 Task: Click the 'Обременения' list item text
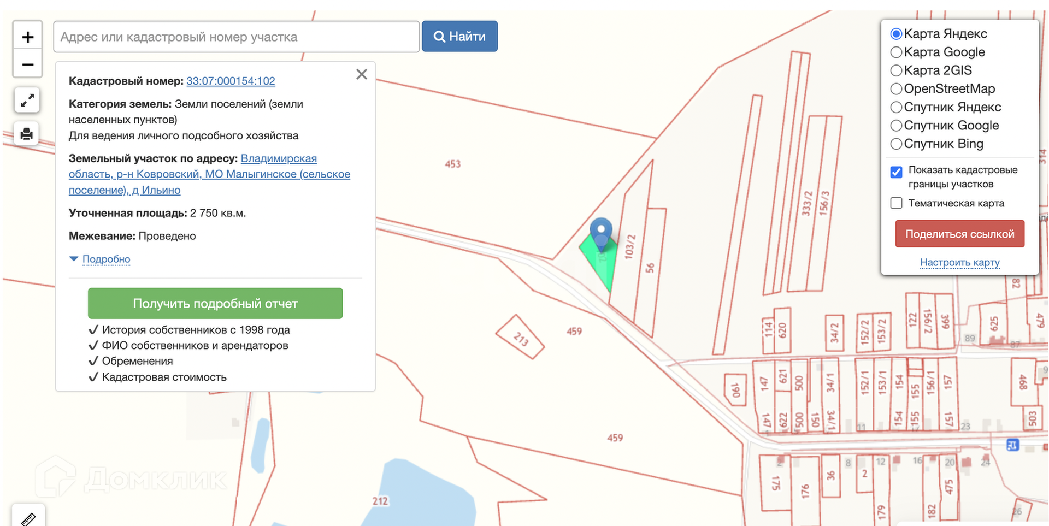click(x=138, y=361)
